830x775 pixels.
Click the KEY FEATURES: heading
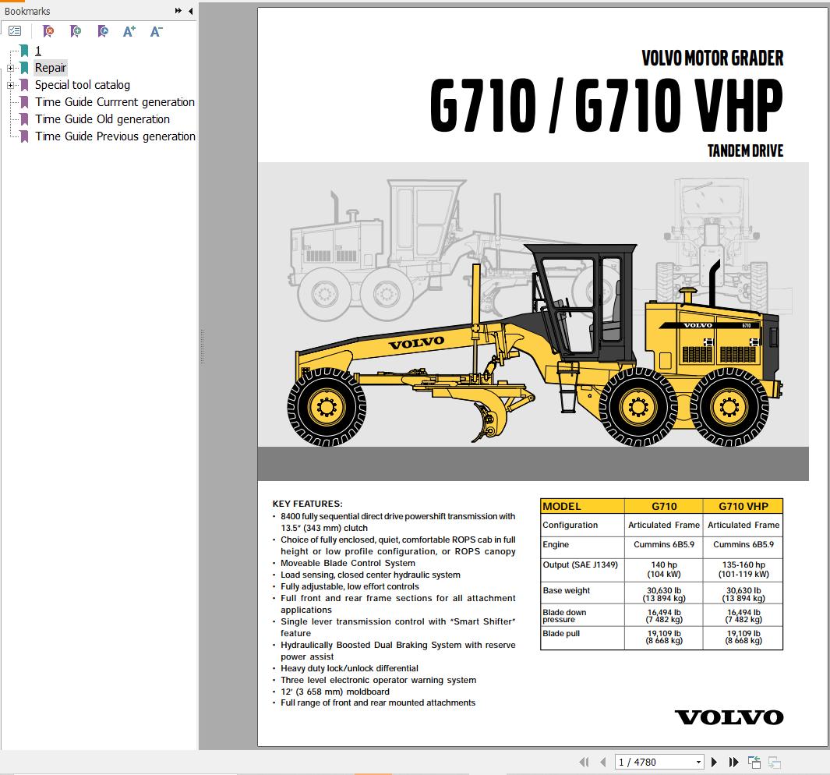(x=308, y=504)
